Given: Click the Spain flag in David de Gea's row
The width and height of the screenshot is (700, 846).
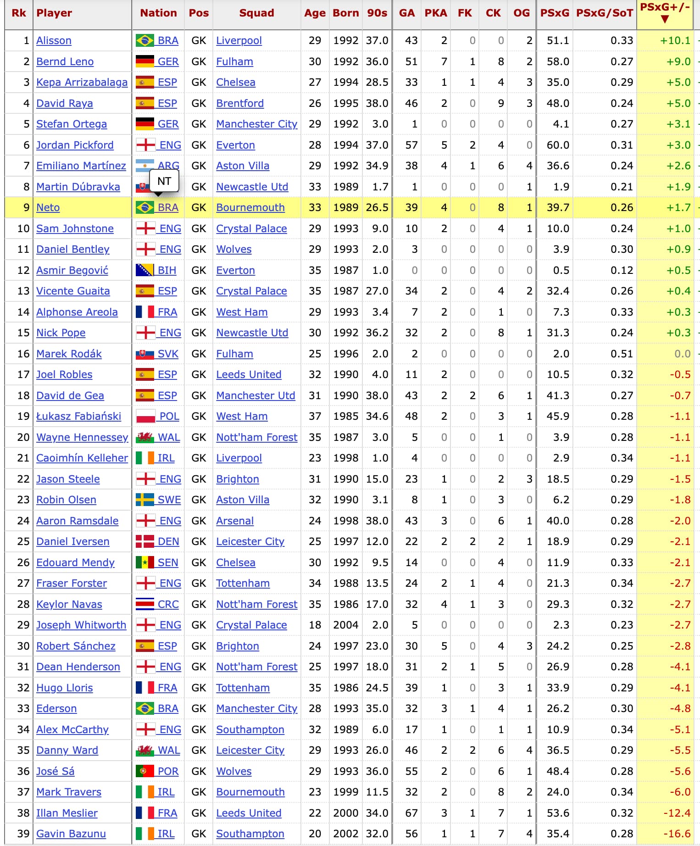Looking at the screenshot, I should pyautogui.click(x=145, y=395).
